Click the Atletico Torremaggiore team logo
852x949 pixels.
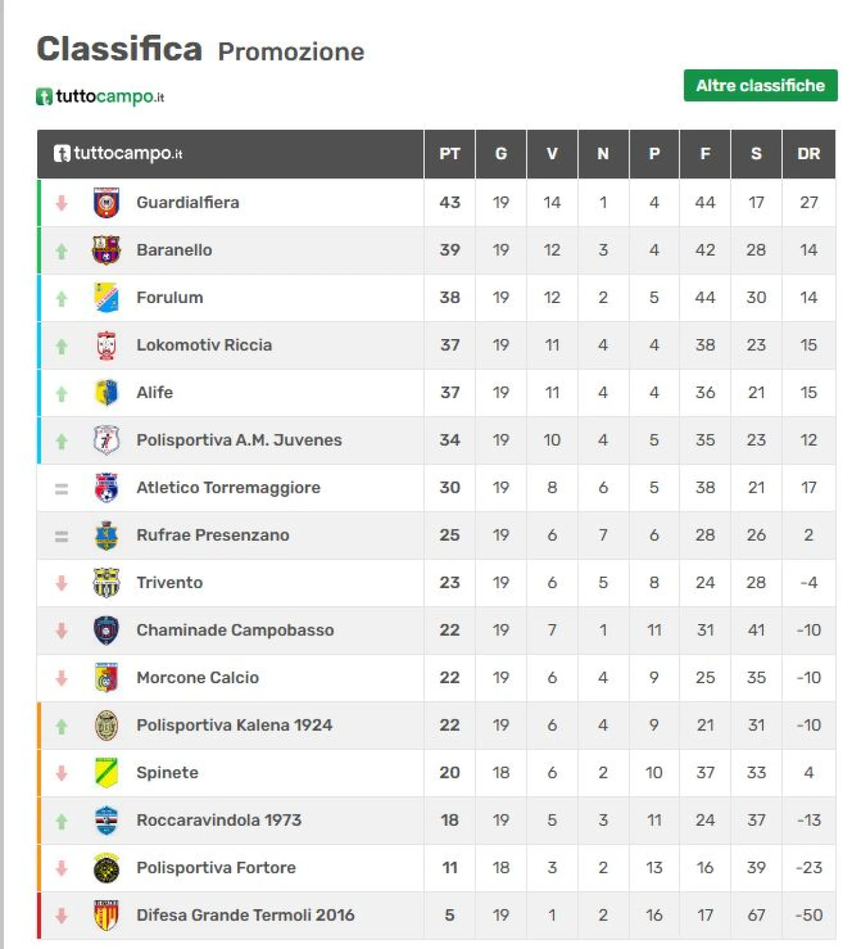coord(106,487)
